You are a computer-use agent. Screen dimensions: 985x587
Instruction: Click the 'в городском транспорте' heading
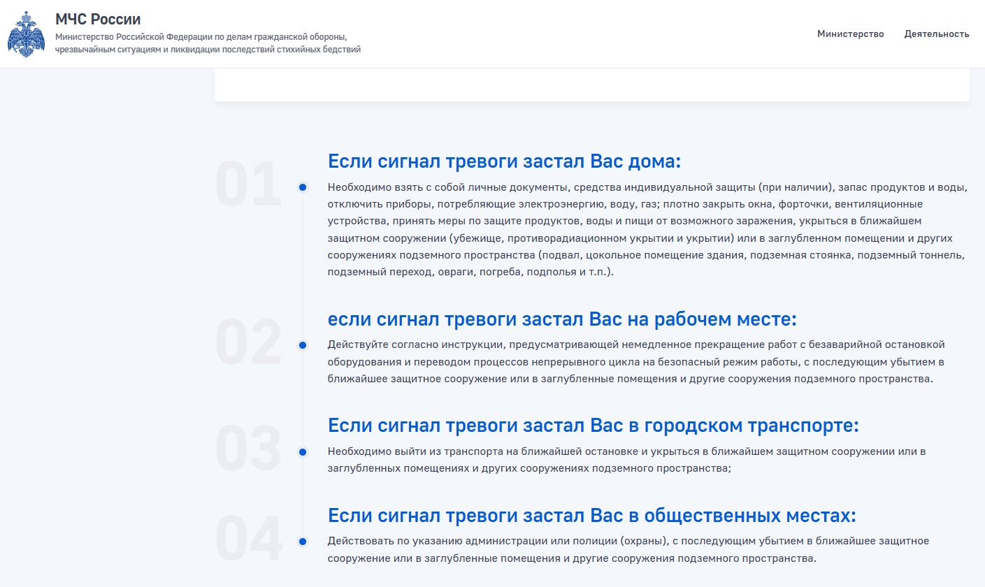tap(593, 426)
